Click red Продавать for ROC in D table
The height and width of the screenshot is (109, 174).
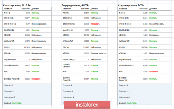click(x=154, y=72)
